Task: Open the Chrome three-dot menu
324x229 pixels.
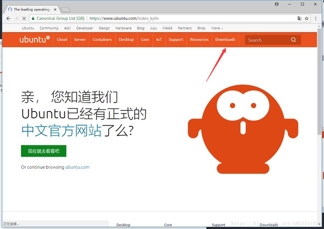Action: [x=316, y=18]
